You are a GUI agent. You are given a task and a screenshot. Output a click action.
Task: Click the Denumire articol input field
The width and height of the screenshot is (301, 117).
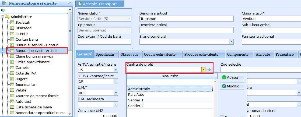[x=186, y=19]
